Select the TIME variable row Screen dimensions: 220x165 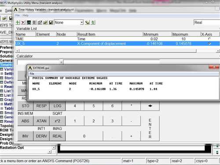[117, 39]
